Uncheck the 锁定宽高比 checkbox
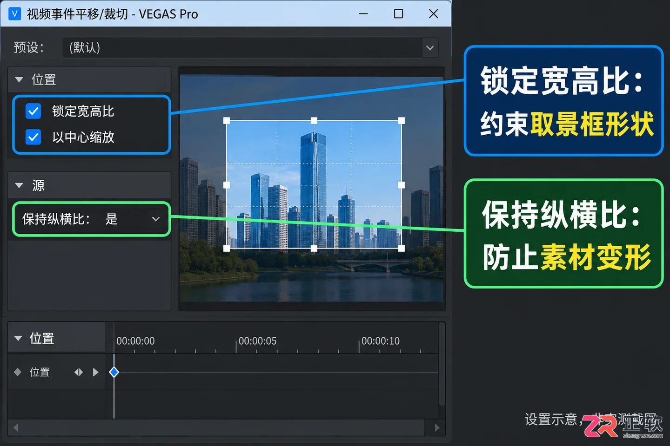 (33, 111)
